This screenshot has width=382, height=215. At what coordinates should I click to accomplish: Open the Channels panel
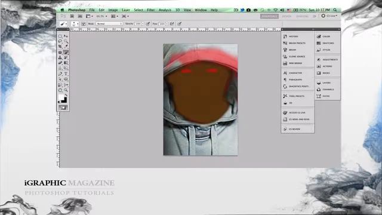pyautogui.click(x=325, y=90)
